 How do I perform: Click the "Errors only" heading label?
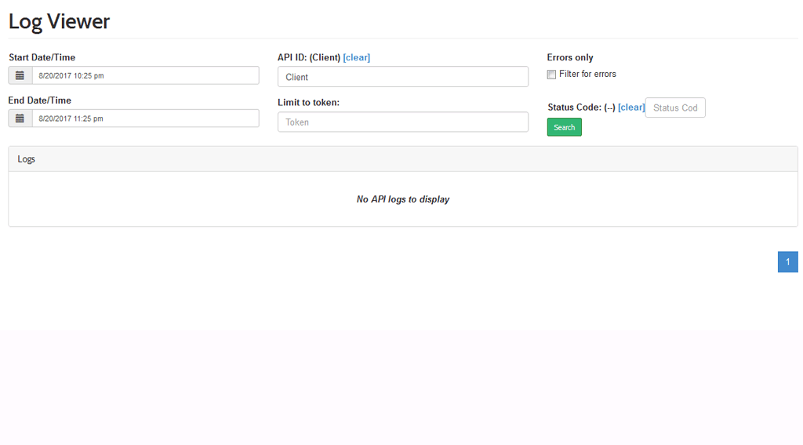click(570, 57)
